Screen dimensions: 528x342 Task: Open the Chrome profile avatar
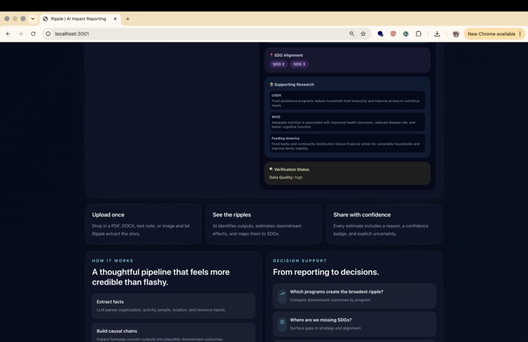(455, 34)
